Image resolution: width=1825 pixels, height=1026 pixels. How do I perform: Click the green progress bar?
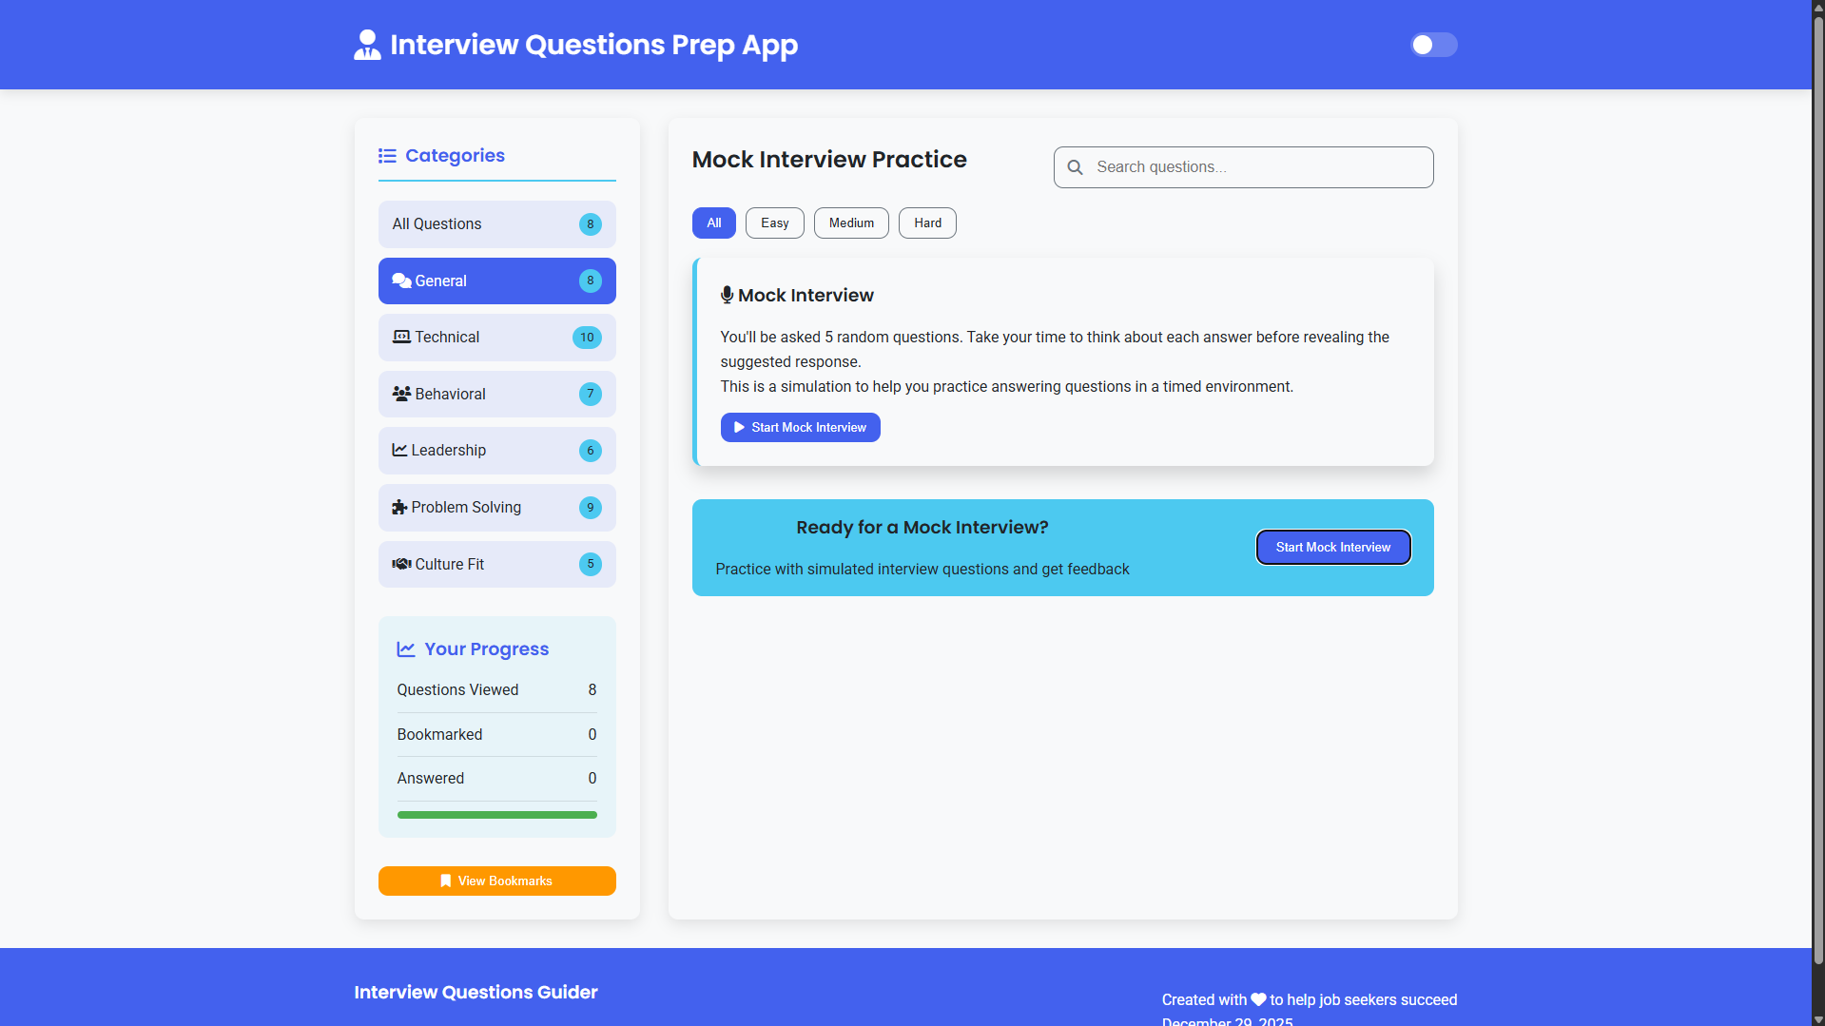496,815
